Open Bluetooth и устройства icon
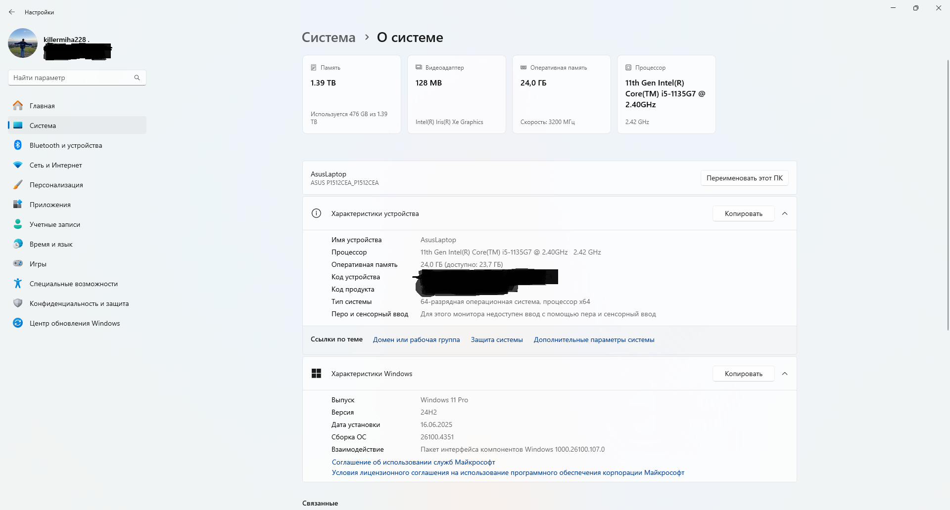This screenshot has width=950, height=510. click(18, 145)
